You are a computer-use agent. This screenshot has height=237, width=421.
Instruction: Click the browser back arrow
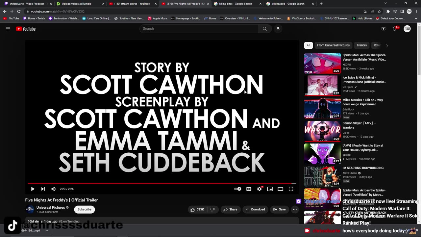tap(5, 12)
